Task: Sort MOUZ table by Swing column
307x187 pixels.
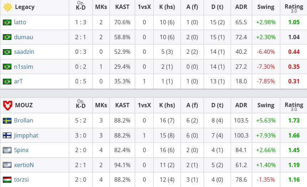Action: (x=266, y=105)
